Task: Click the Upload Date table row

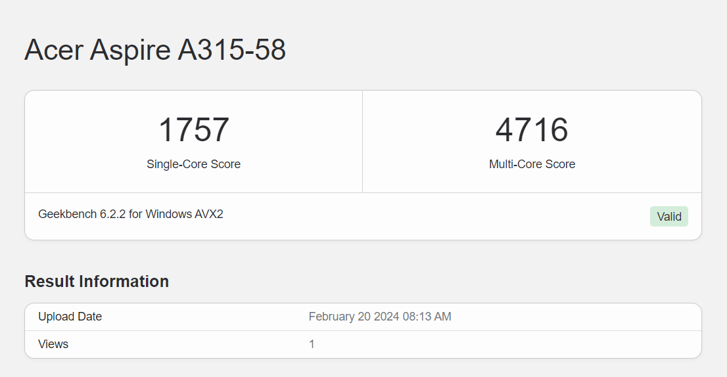Action: pyautogui.click(x=363, y=317)
